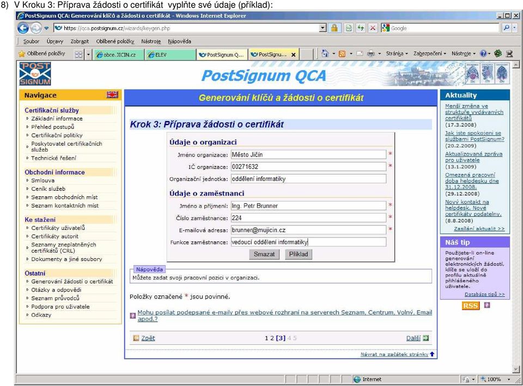Click the Refresh page icon
The width and height of the screenshot is (523, 386).
point(361,28)
